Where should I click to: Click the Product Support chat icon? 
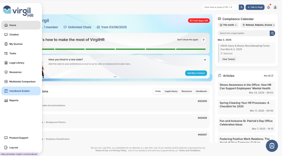point(6,138)
